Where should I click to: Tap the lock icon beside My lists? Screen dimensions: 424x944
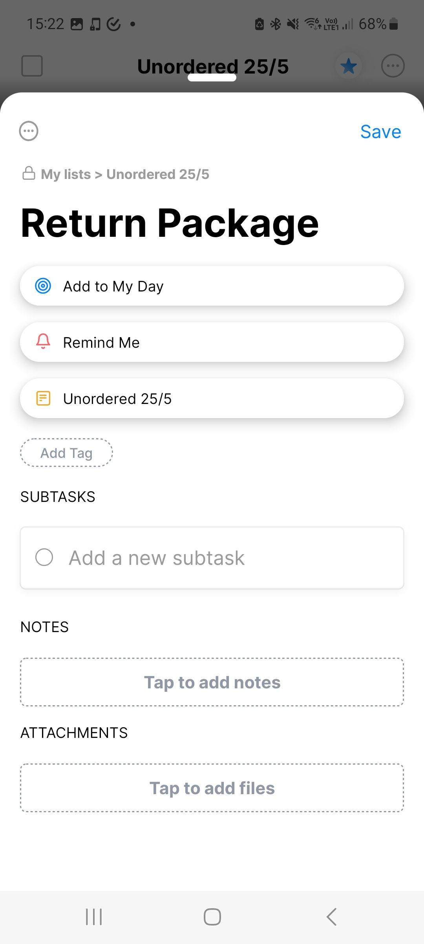[x=29, y=173]
